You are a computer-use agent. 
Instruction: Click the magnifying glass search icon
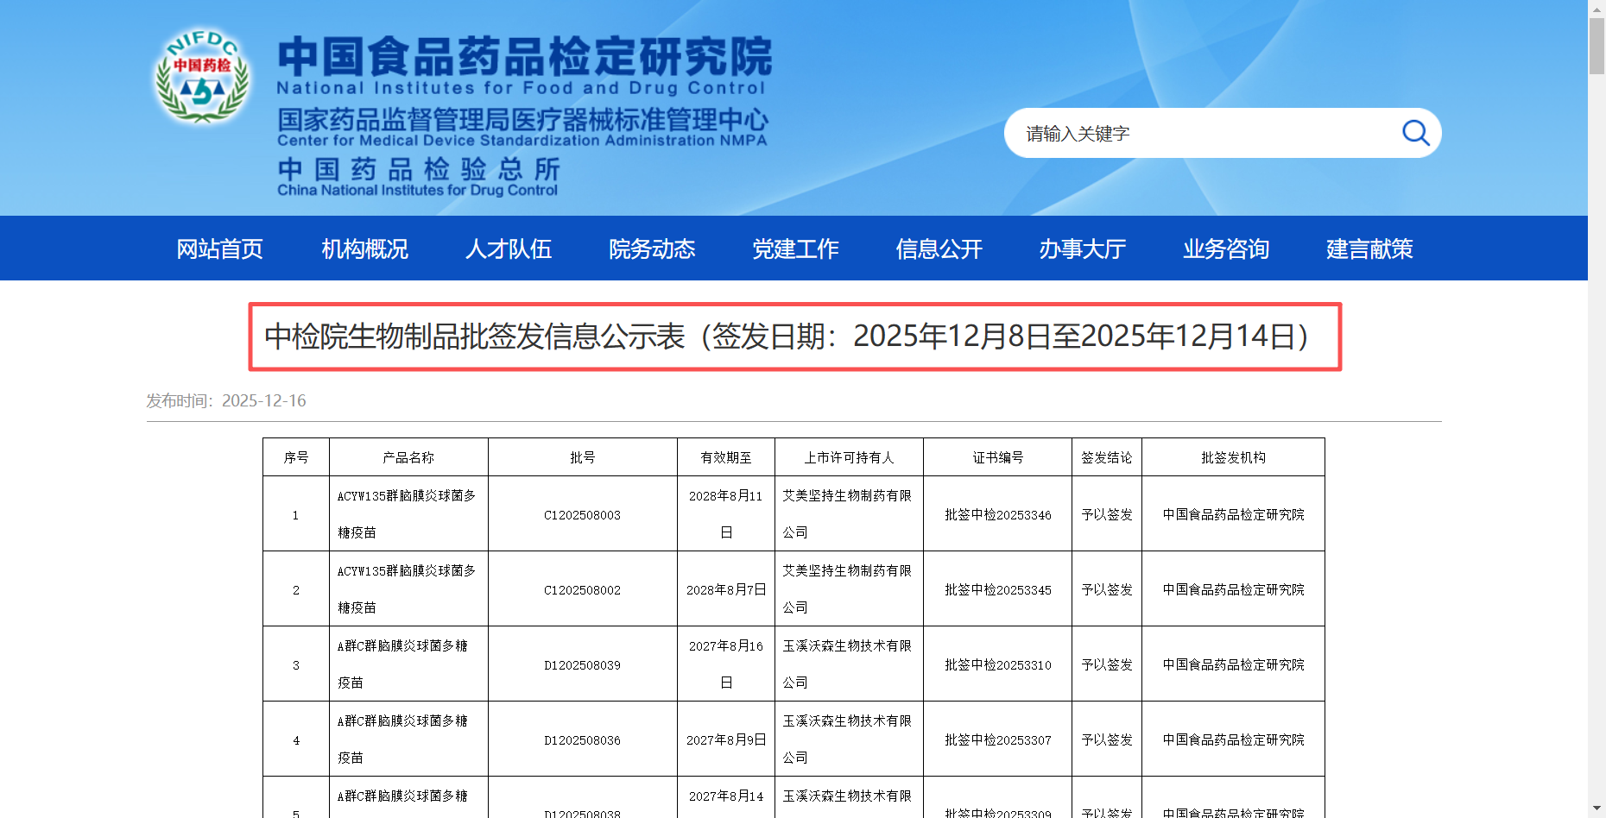1415,133
